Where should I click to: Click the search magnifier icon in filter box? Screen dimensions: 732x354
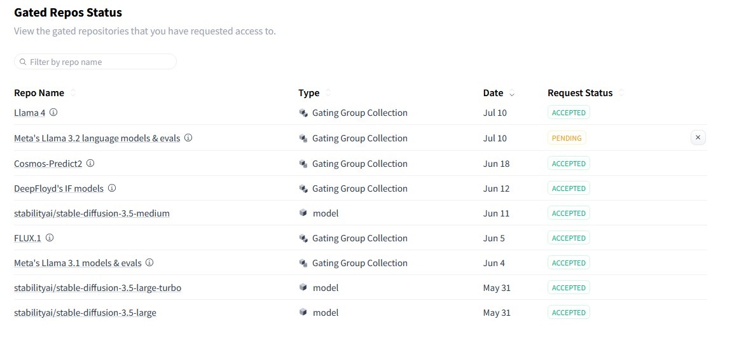(x=24, y=62)
